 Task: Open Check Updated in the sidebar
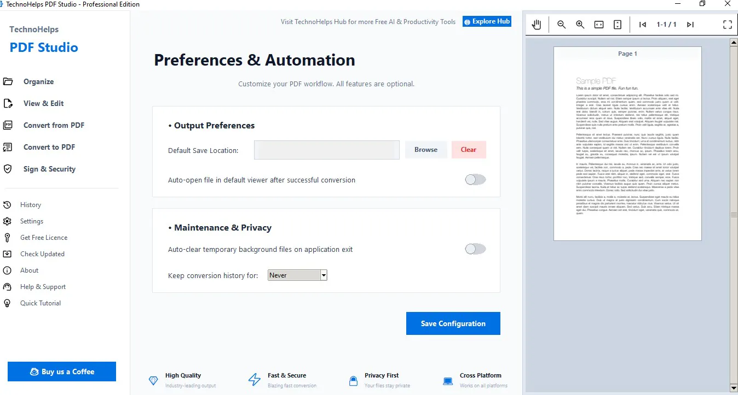(42, 254)
